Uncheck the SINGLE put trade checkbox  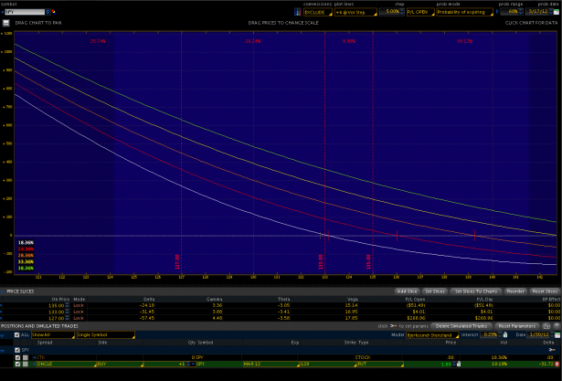pyautogui.click(x=17, y=364)
